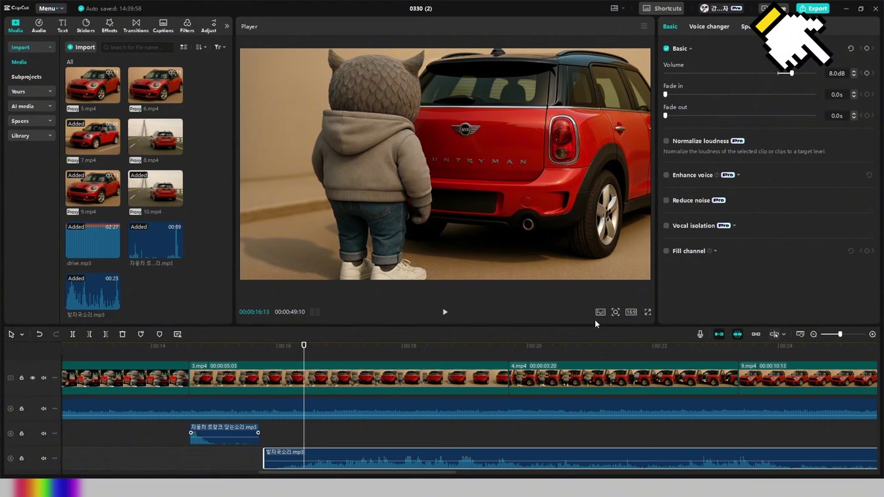The width and height of the screenshot is (884, 497).
Task: Enter fullscreen preview in player
Action: pos(648,312)
